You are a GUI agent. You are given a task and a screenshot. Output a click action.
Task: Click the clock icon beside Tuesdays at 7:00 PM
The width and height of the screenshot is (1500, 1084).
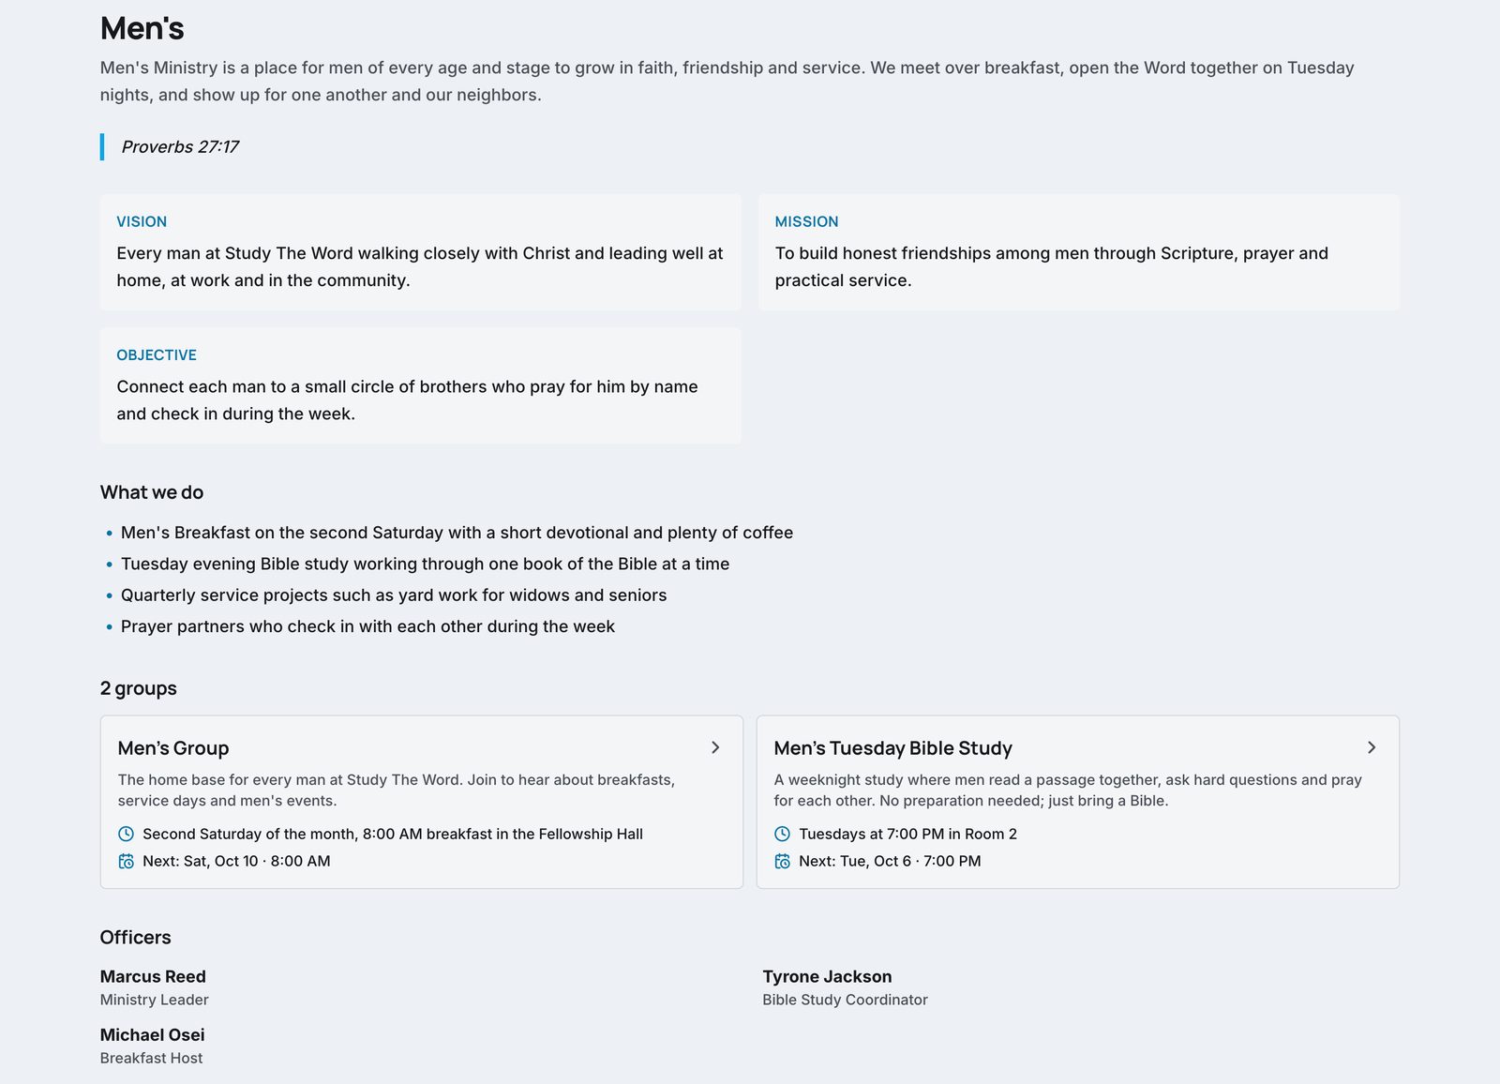782,834
